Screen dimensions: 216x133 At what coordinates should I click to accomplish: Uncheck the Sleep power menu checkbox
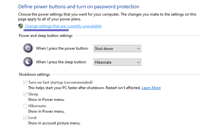25,94
